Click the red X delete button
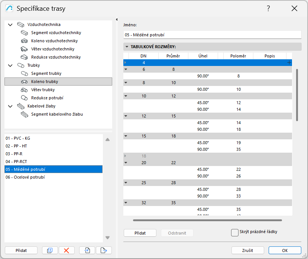The image size is (308, 259). point(67,250)
